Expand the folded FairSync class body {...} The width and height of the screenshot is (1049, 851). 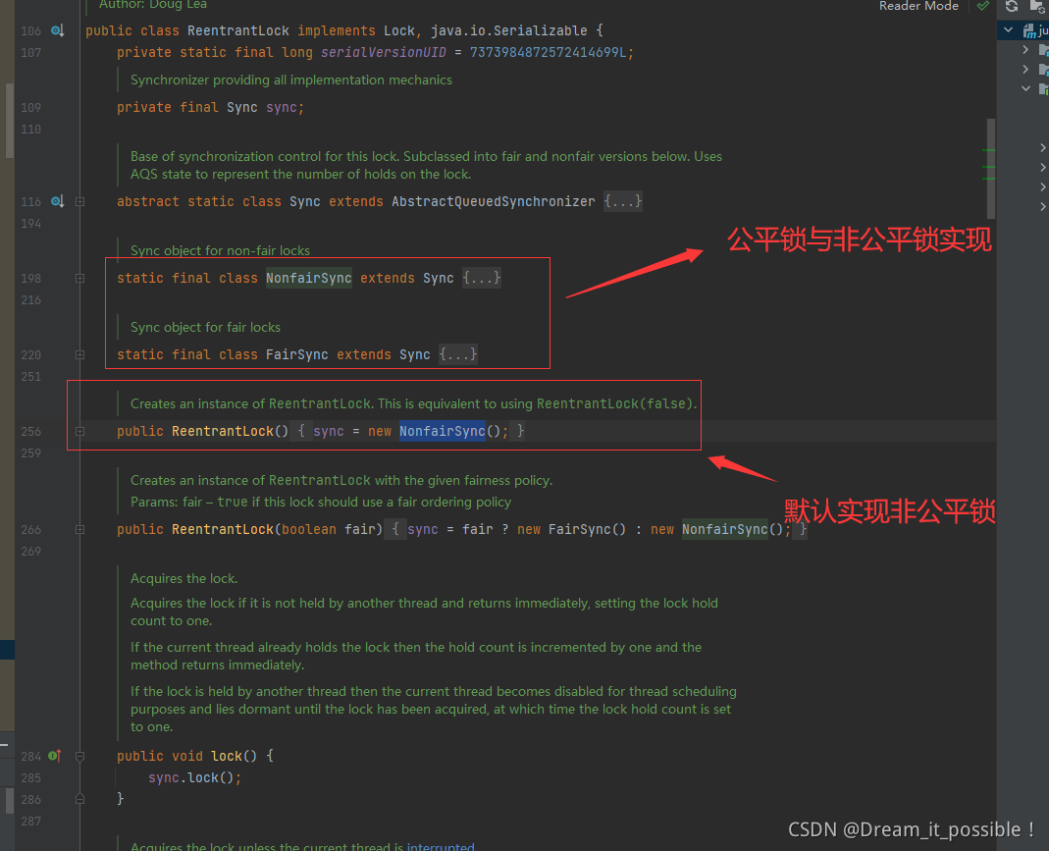tap(457, 354)
